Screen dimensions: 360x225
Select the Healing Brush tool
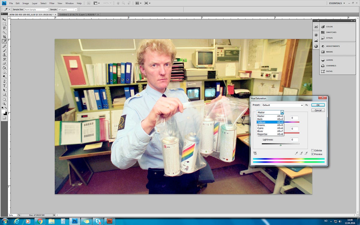pos(4,46)
